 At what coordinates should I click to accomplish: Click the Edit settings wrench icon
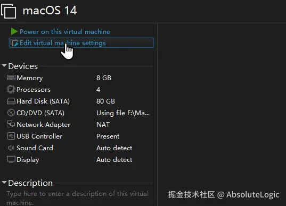point(14,43)
